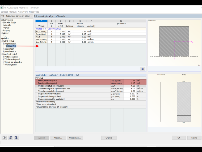
Task: Click the As,T row in upper table
Action: 91,37
